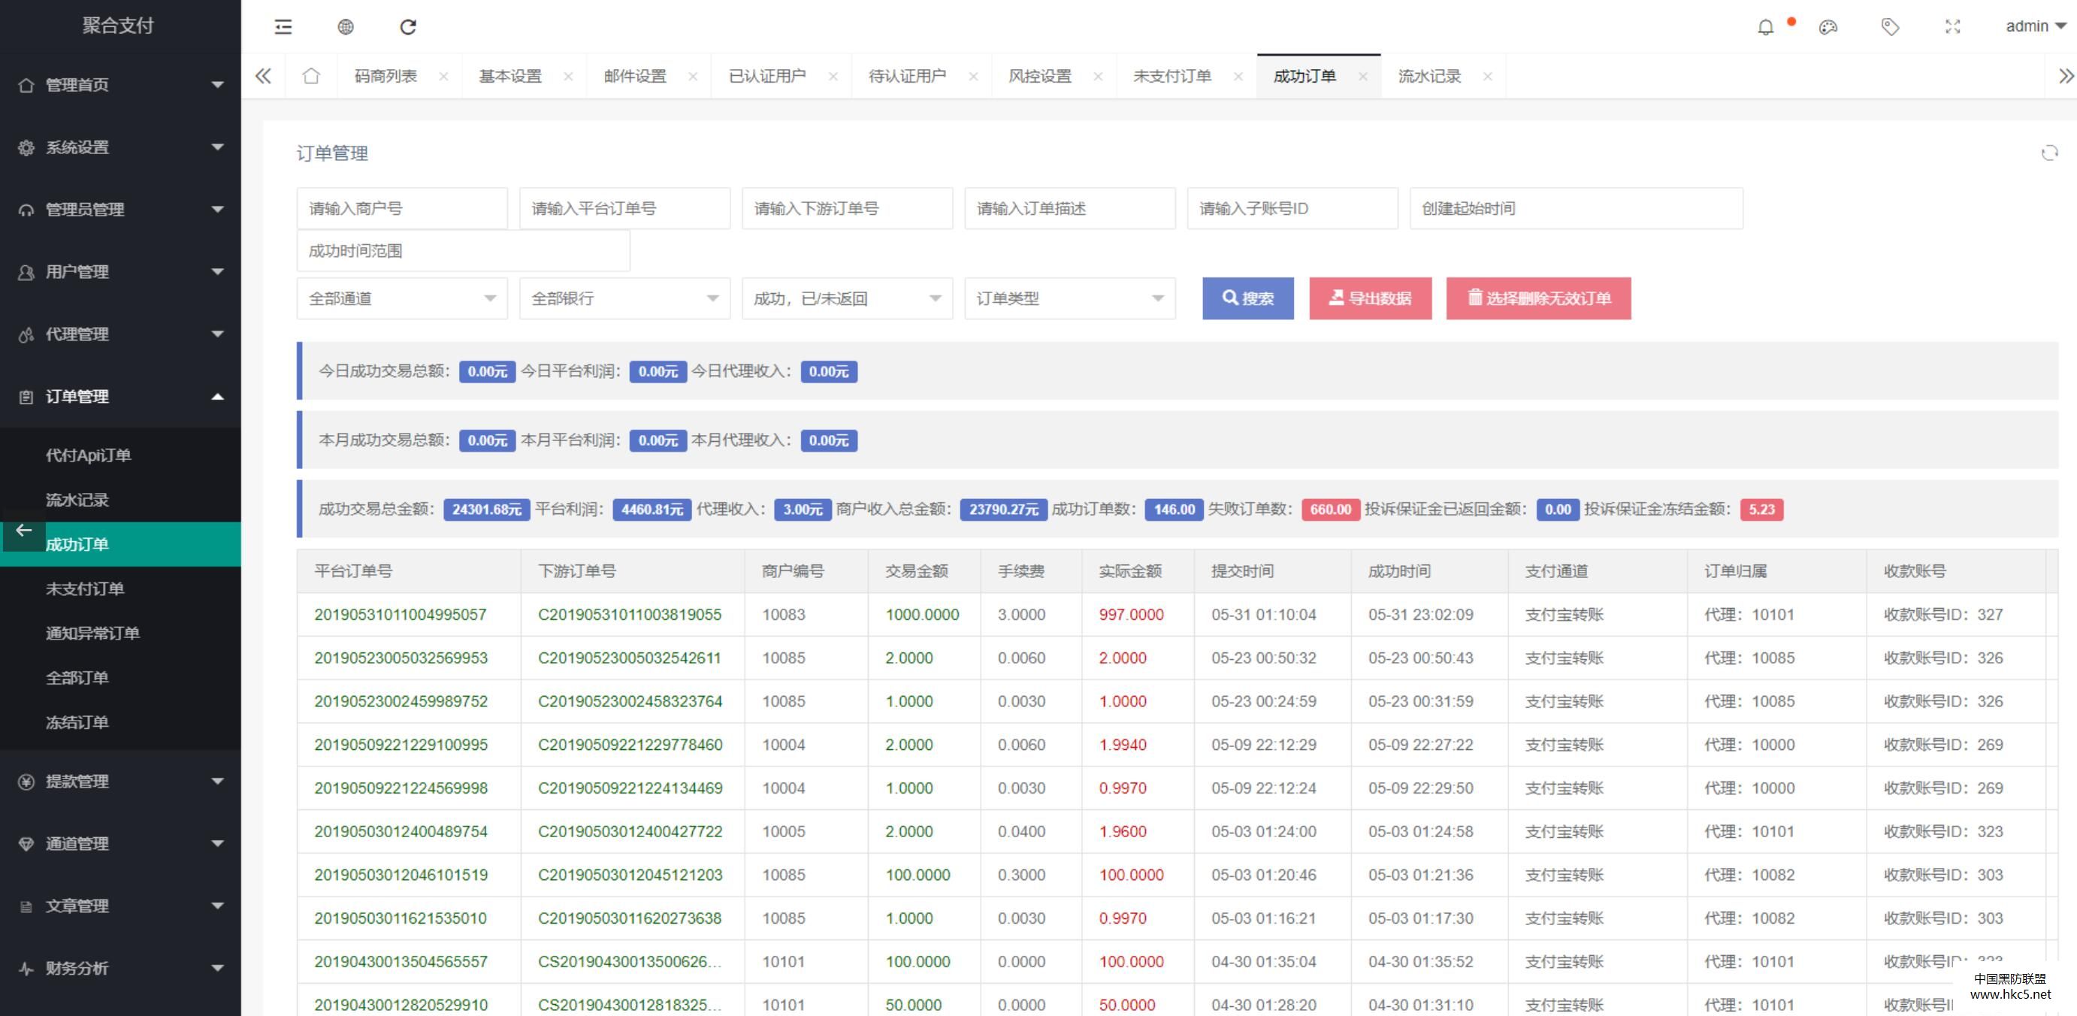This screenshot has width=2077, height=1016.
Task: Click the 搜索 button
Action: 1247,298
